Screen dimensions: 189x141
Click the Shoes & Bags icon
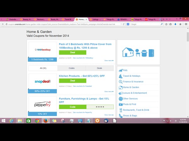pyautogui.click(x=121, y=116)
